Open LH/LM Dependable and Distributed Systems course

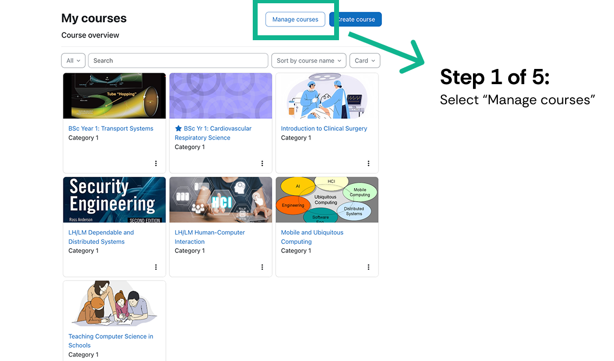pyautogui.click(x=101, y=237)
